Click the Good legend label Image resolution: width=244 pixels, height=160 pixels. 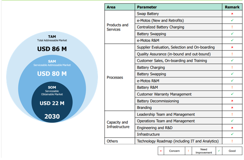(x=232, y=151)
